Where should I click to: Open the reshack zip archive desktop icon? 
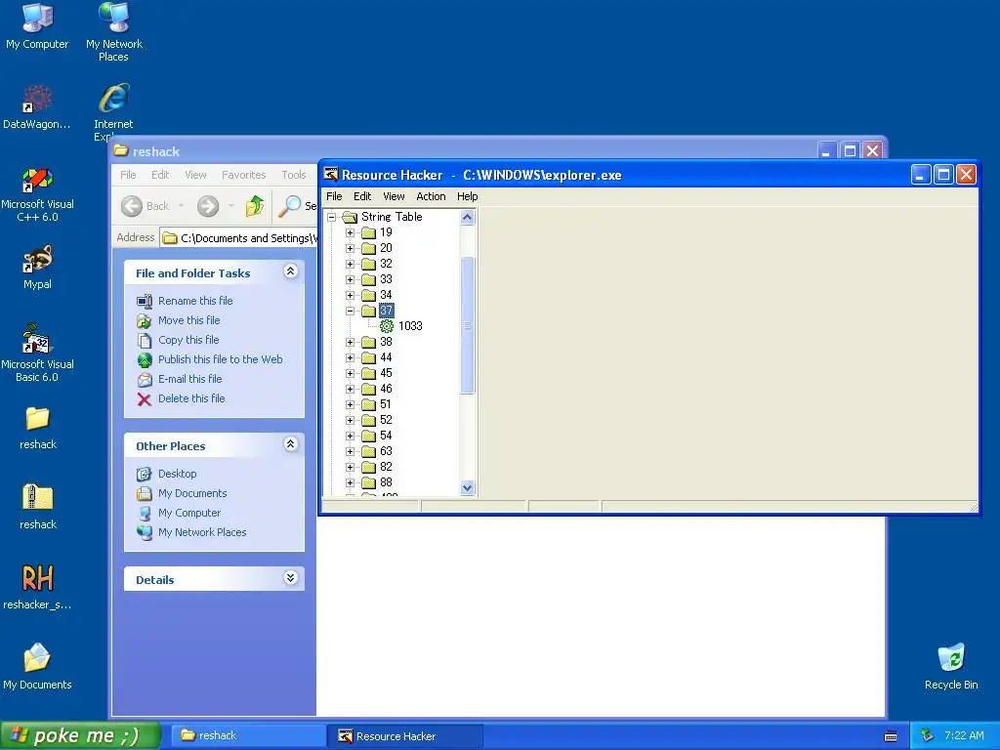pyautogui.click(x=38, y=507)
